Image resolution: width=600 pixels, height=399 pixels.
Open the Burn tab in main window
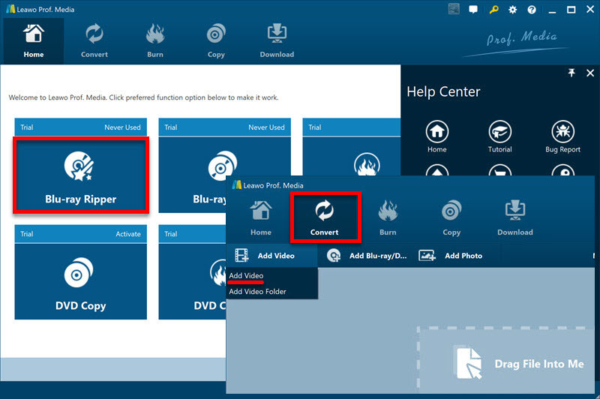coord(155,41)
